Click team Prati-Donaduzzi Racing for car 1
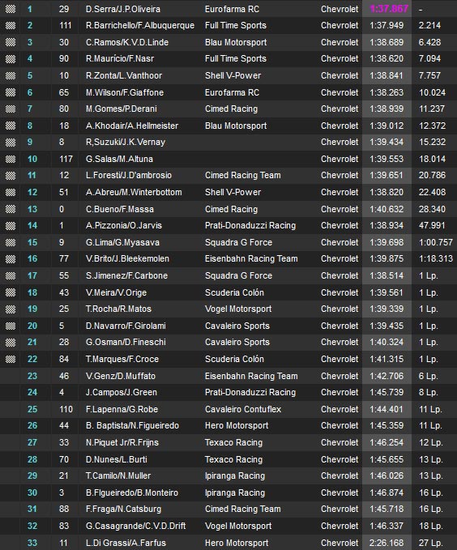This screenshot has width=457, height=550. click(x=250, y=225)
